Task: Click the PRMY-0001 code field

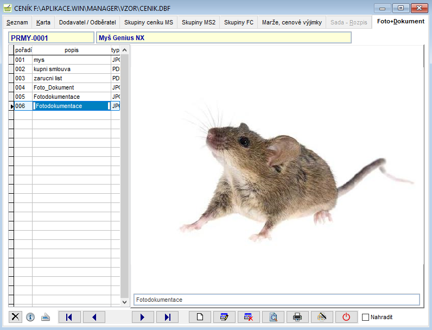Action: pyautogui.click(x=51, y=38)
